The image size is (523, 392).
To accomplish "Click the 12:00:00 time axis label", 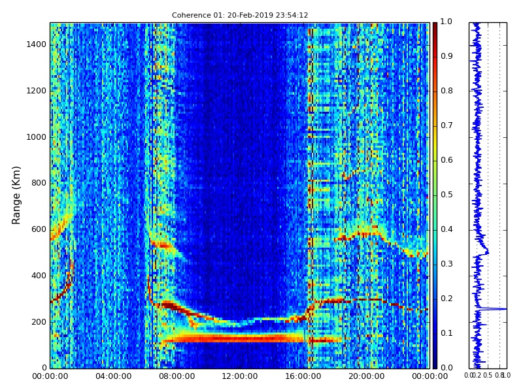I will [x=240, y=377].
